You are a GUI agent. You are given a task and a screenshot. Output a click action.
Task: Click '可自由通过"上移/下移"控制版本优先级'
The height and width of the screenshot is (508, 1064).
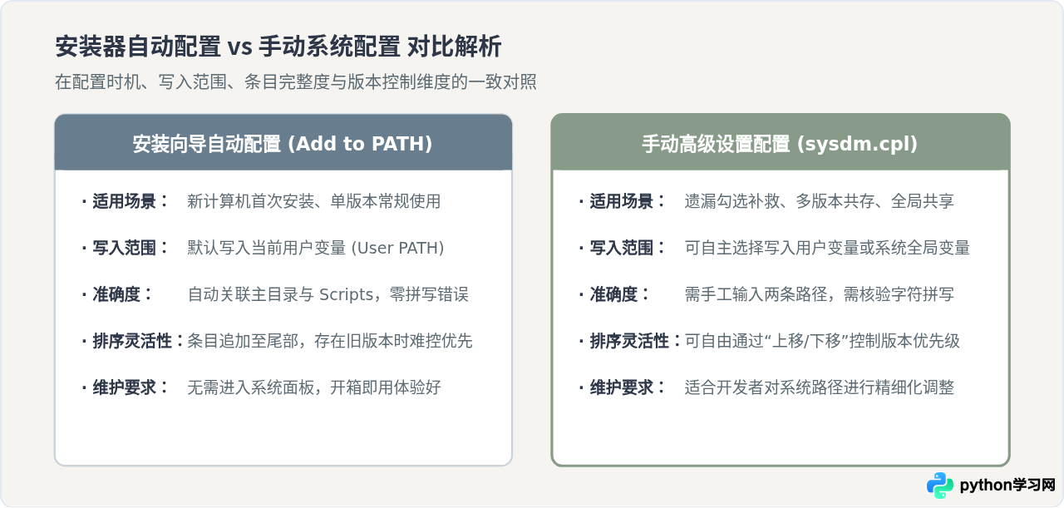pyautogui.click(x=822, y=341)
